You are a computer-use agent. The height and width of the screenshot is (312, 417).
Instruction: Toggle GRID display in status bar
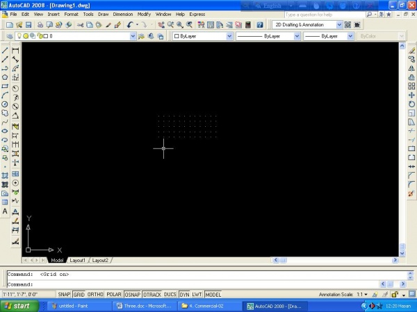click(x=79, y=295)
